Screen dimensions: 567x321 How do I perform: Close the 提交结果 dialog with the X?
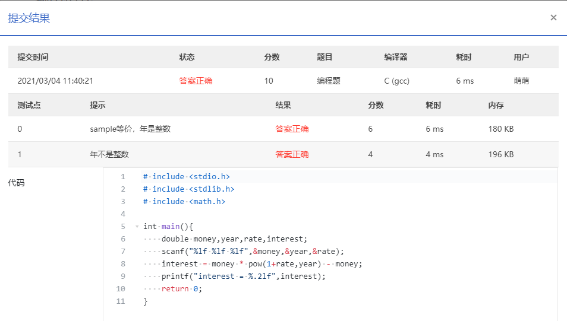point(553,18)
